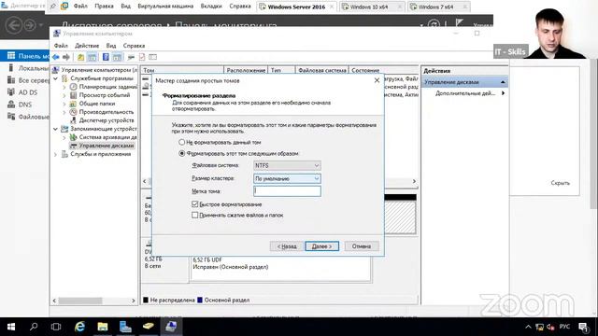Open the Файл menu in Computer Management
This screenshot has height=336, width=598.
point(61,46)
